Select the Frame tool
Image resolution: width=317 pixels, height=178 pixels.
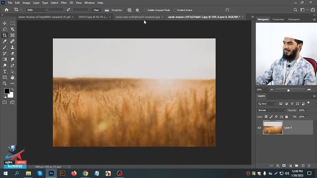tap(12, 35)
